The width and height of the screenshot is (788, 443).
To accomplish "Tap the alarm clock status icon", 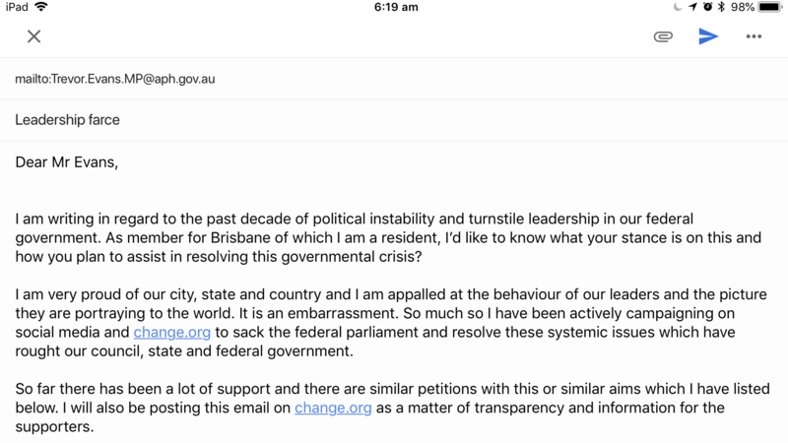I will coord(706,7).
